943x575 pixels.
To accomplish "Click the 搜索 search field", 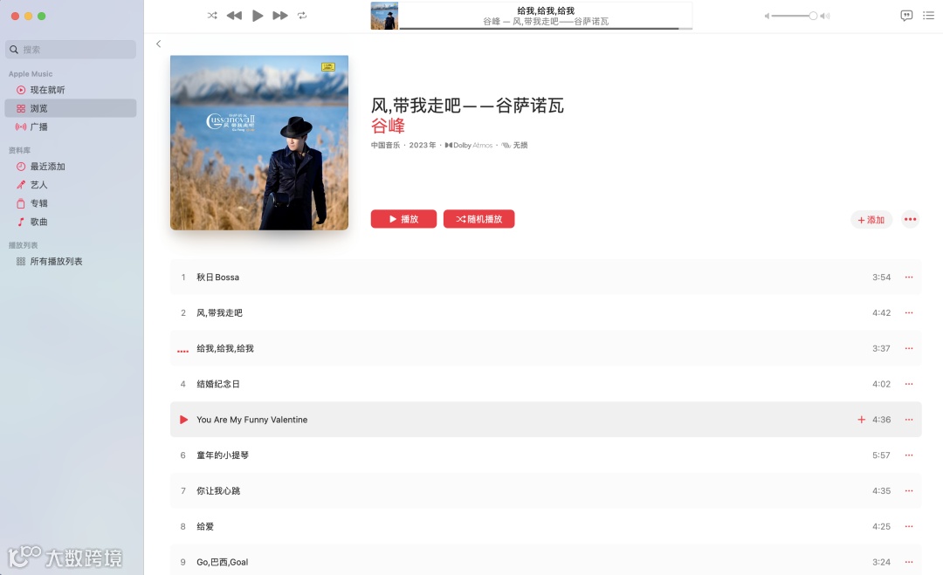I will pyautogui.click(x=71, y=49).
